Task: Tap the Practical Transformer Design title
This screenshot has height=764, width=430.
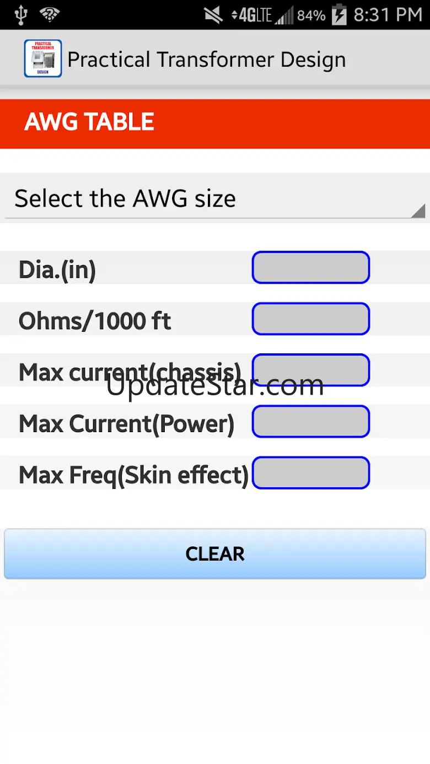Action: pos(207,60)
